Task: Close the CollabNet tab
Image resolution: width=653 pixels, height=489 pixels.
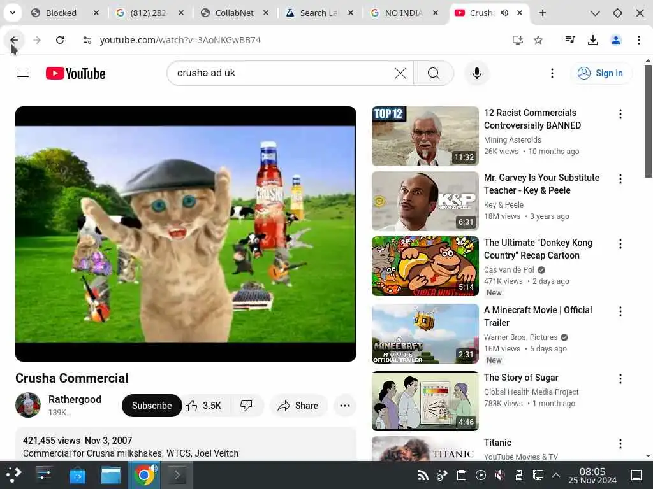Action: (x=266, y=13)
